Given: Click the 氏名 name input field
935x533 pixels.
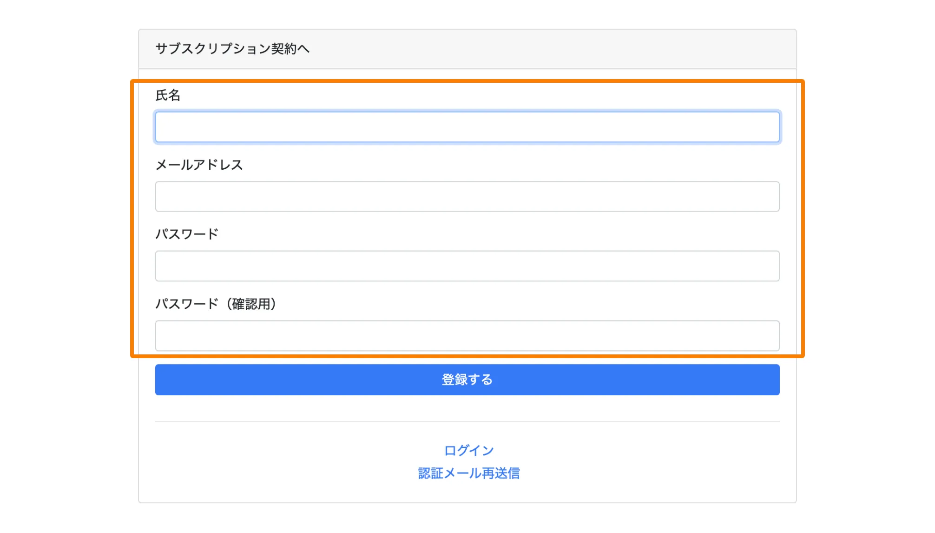Looking at the screenshot, I should click(467, 127).
